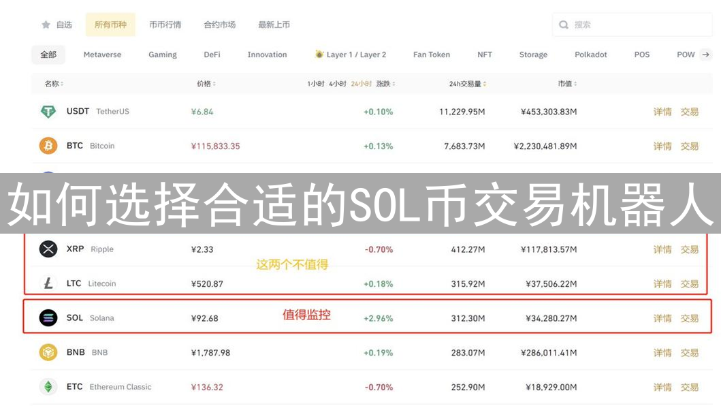The image size is (721, 406).
Task: Click the ETC Ethereum Classic icon
Action: pyautogui.click(x=48, y=387)
